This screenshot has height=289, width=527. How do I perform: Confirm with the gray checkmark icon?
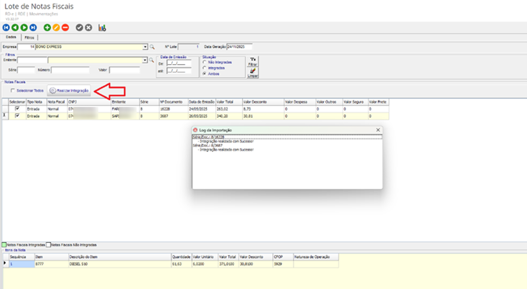click(x=79, y=27)
